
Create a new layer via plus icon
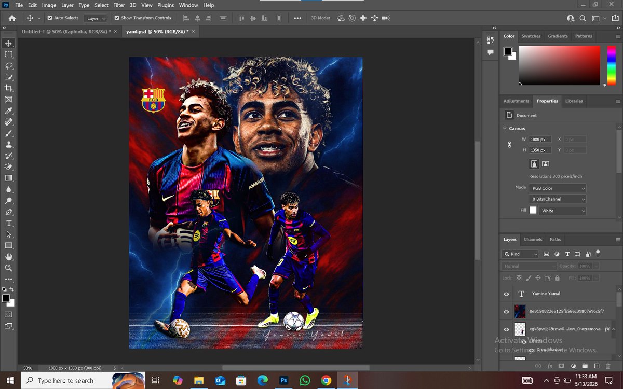coord(597,366)
